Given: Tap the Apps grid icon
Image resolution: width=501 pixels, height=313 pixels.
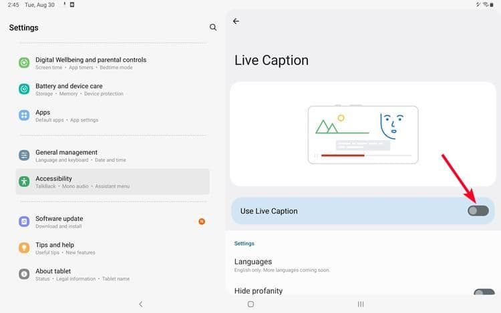Looking at the screenshot, I should pos(24,115).
